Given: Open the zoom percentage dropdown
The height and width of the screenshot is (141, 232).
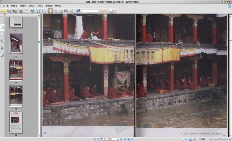Looking at the screenshot, I should tap(209, 139).
